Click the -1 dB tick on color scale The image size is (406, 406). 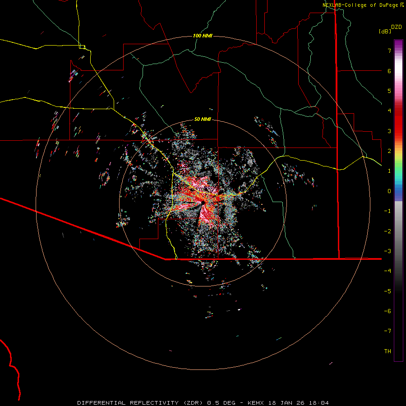[x=388, y=211]
